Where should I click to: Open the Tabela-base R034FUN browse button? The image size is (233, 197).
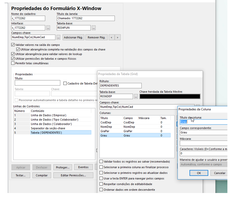coord(94,28)
